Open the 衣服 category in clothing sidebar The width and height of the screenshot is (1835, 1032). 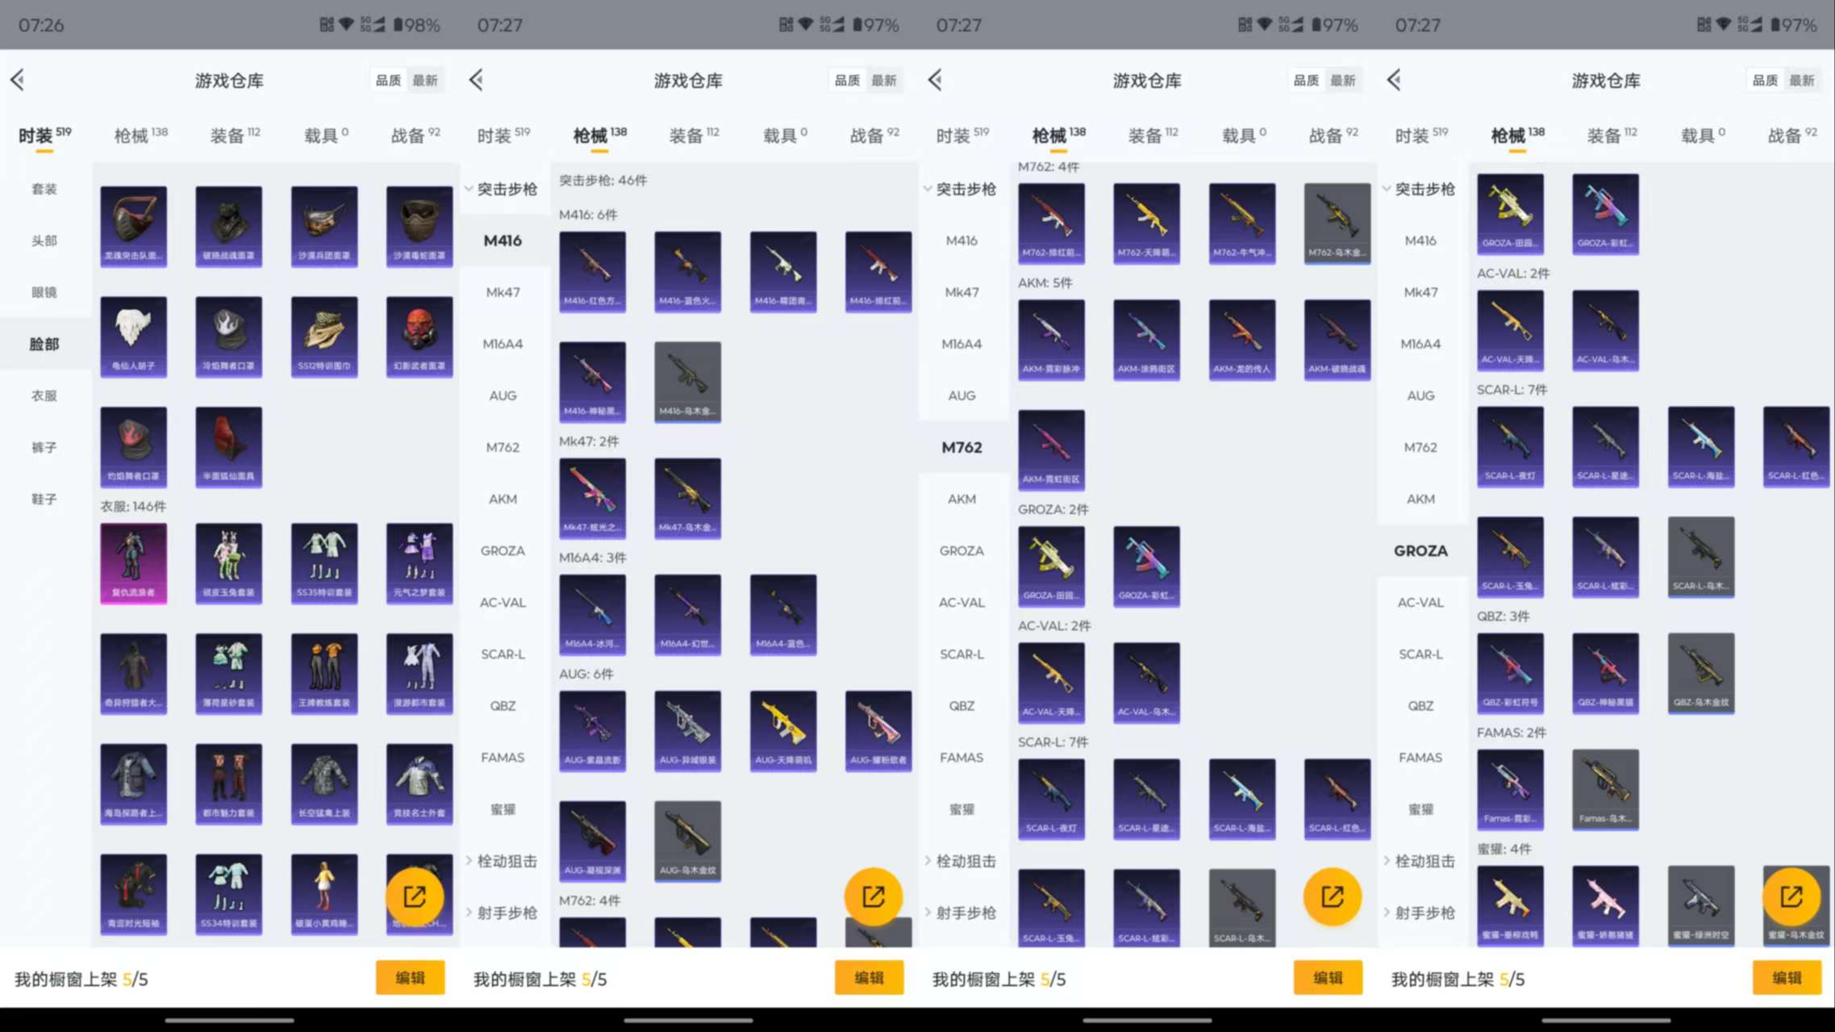(44, 395)
